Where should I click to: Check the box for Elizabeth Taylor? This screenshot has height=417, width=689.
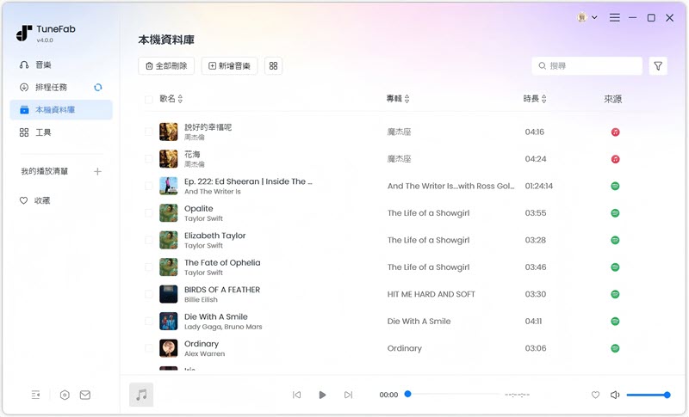pyautogui.click(x=149, y=240)
